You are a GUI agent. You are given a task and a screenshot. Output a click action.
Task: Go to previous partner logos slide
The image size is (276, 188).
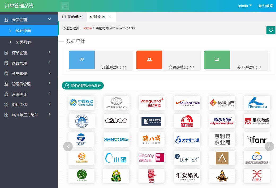click(x=68, y=146)
